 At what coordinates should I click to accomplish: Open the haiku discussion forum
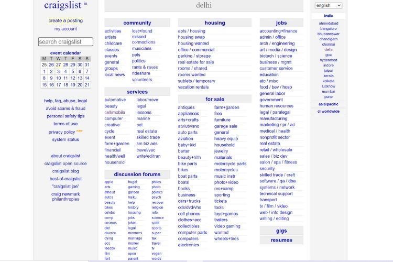click(x=132, y=198)
